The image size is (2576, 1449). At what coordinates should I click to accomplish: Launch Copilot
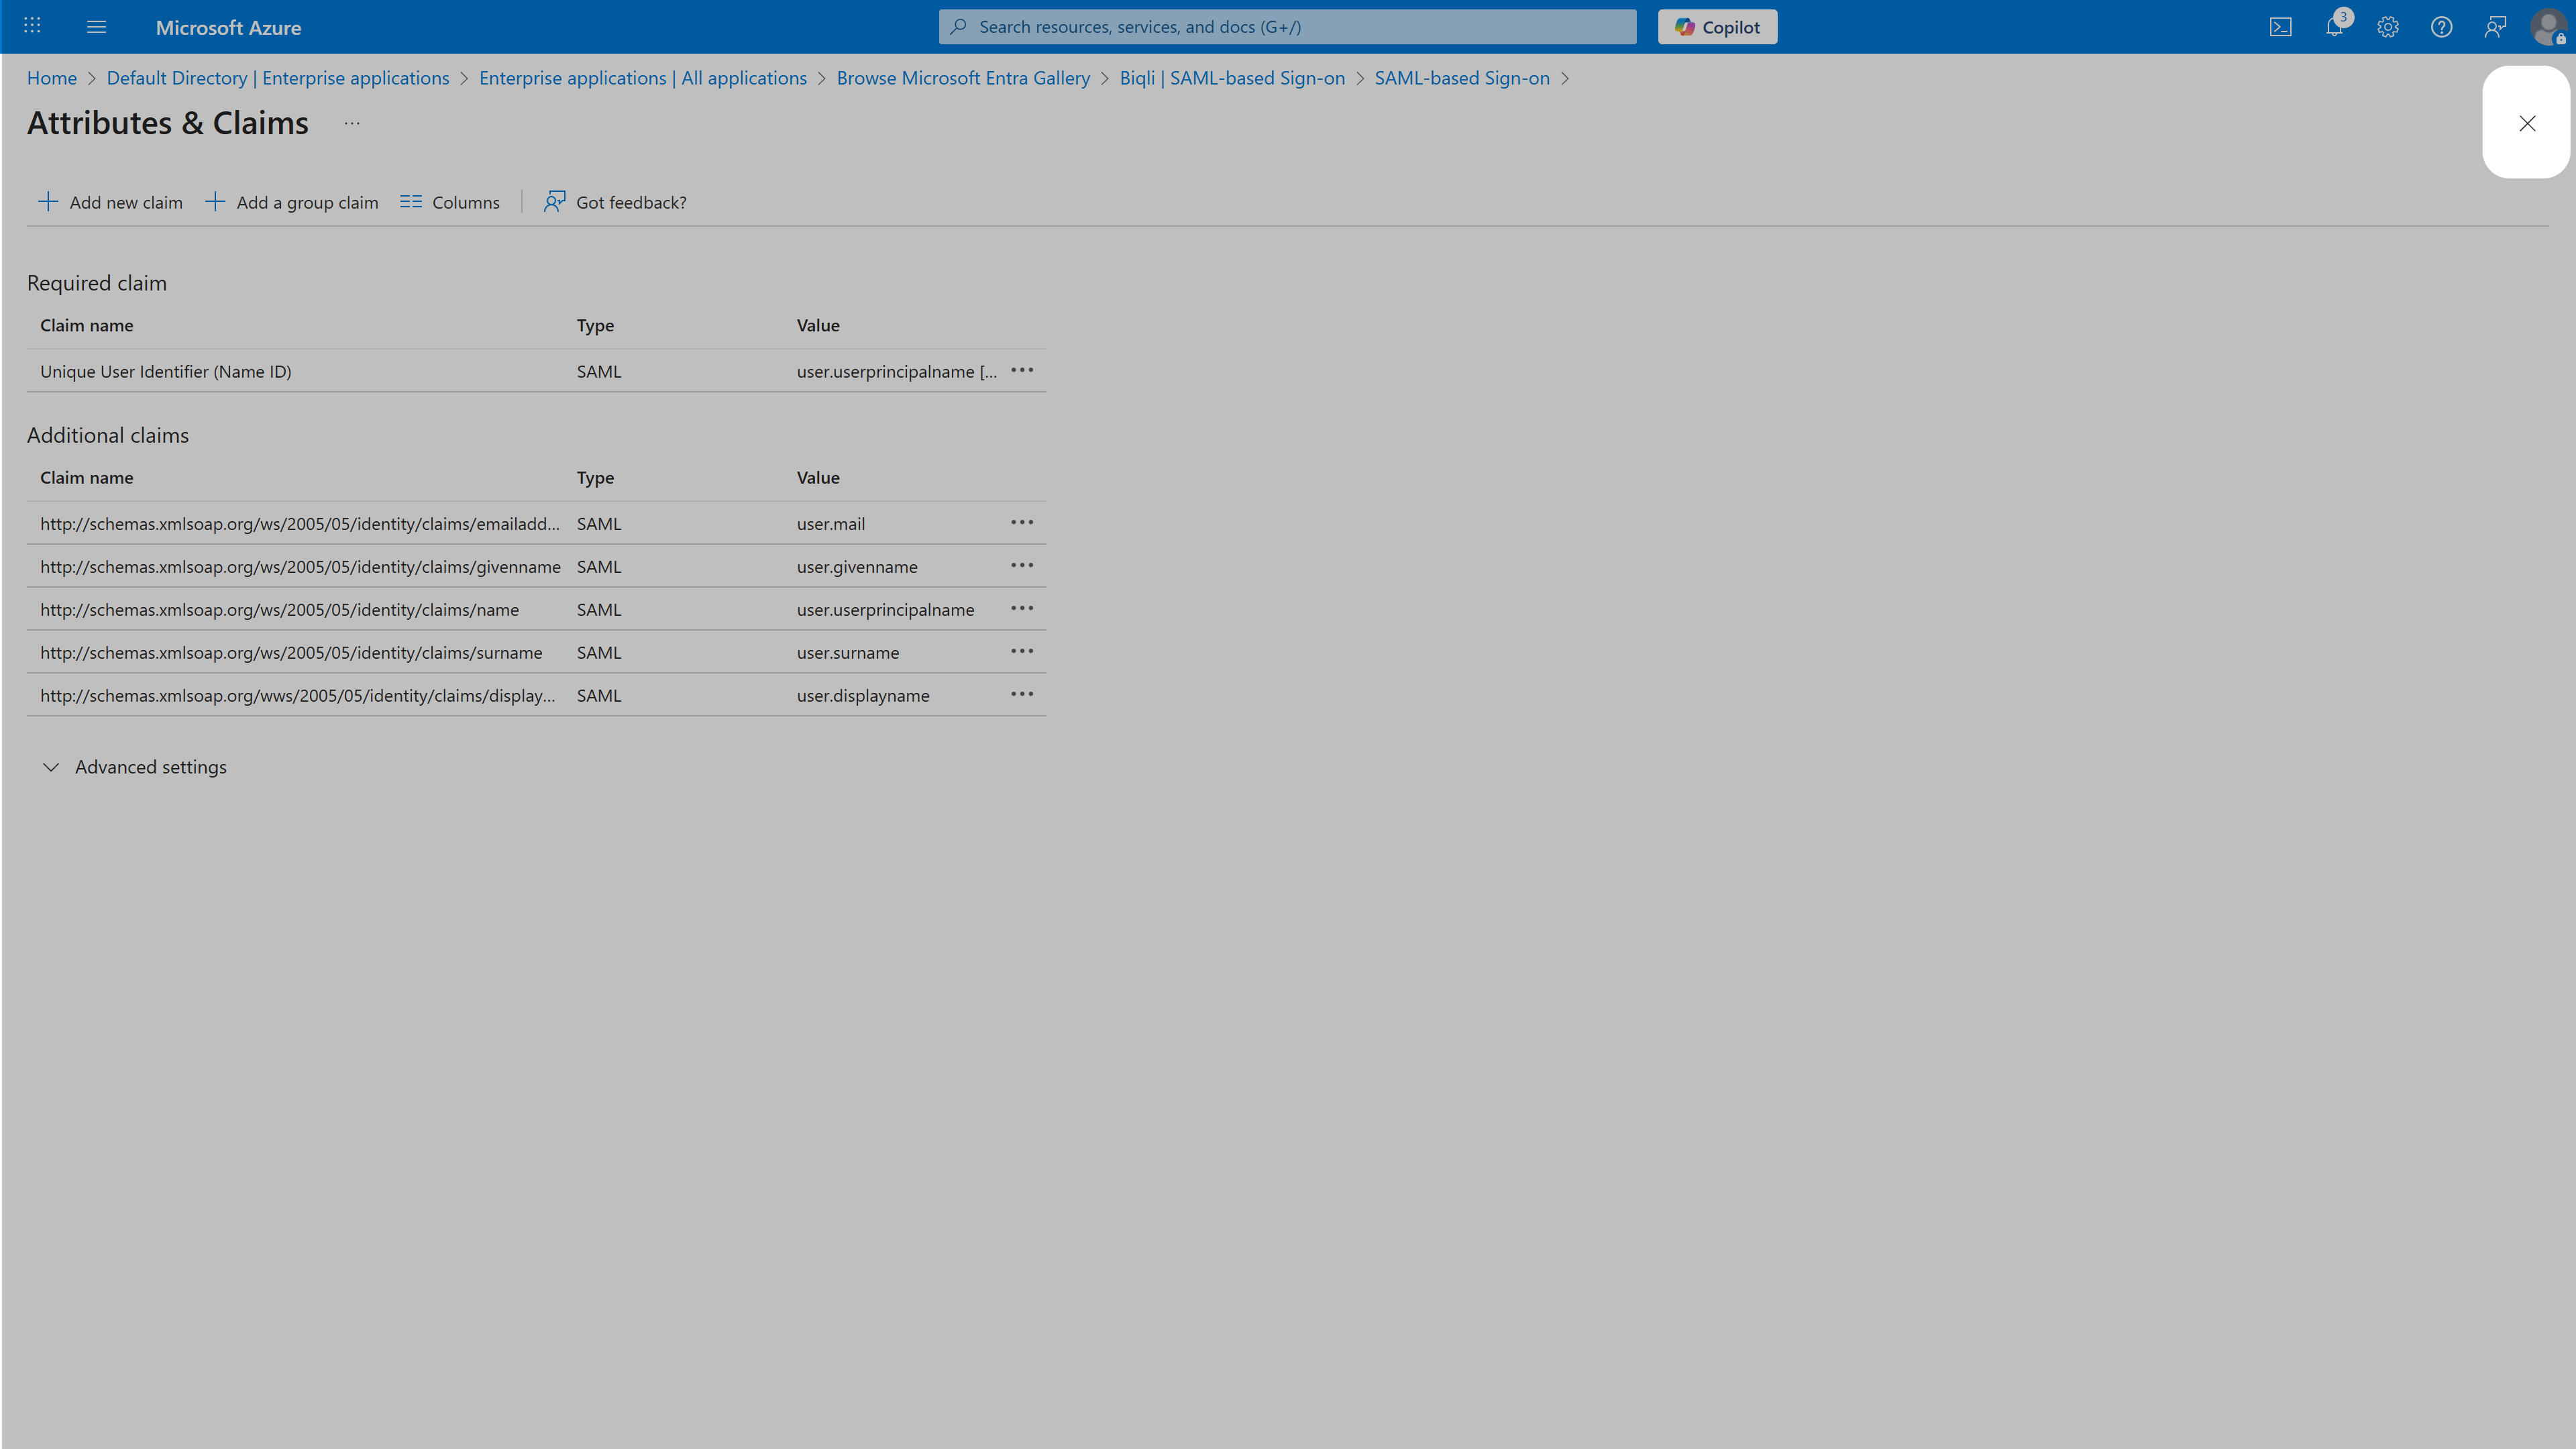click(x=1717, y=27)
